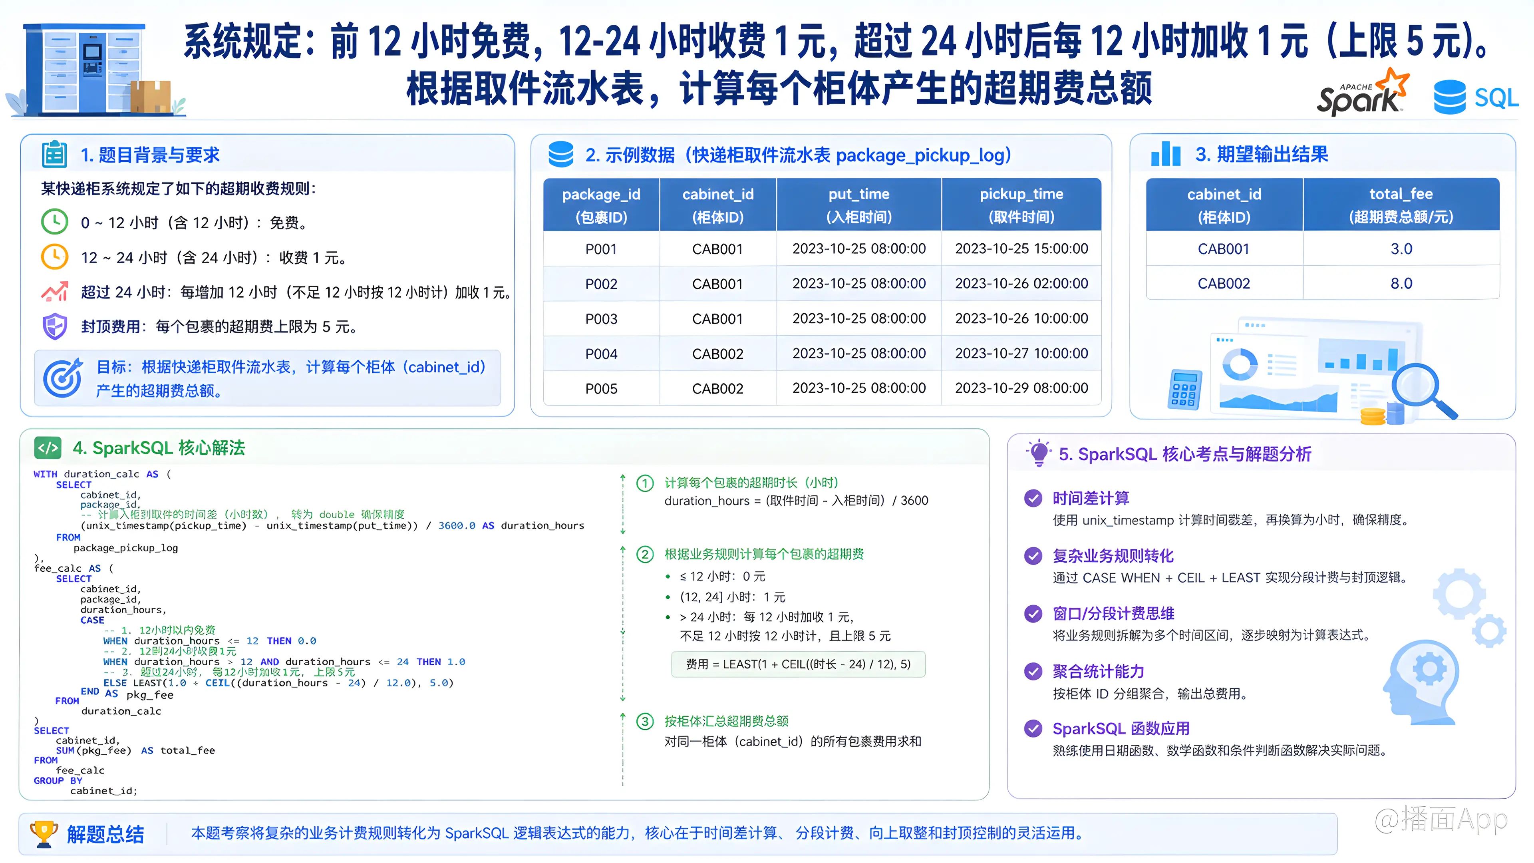This screenshot has width=1534, height=863.
Task: Click the green clock icon for 0~12 小时
Action: pyautogui.click(x=54, y=222)
